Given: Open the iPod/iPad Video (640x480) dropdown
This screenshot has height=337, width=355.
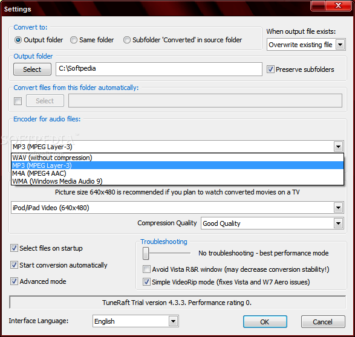Looking at the screenshot, I should click(177, 208).
